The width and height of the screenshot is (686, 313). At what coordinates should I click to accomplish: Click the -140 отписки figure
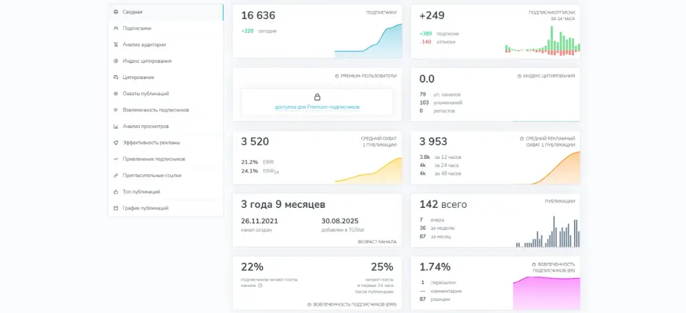pyautogui.click(x=437, y=42)
